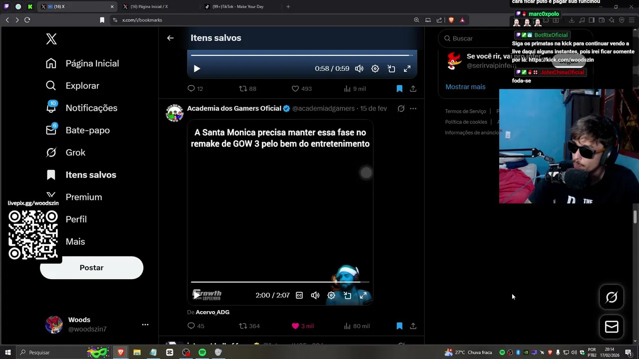
Task: Repost the post with 364 reposts
Action: click(x=249, y=326)
